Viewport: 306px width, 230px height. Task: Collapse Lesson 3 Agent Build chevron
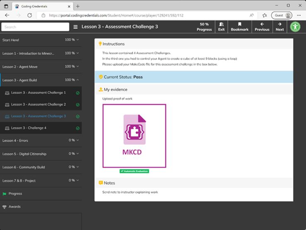78,80
